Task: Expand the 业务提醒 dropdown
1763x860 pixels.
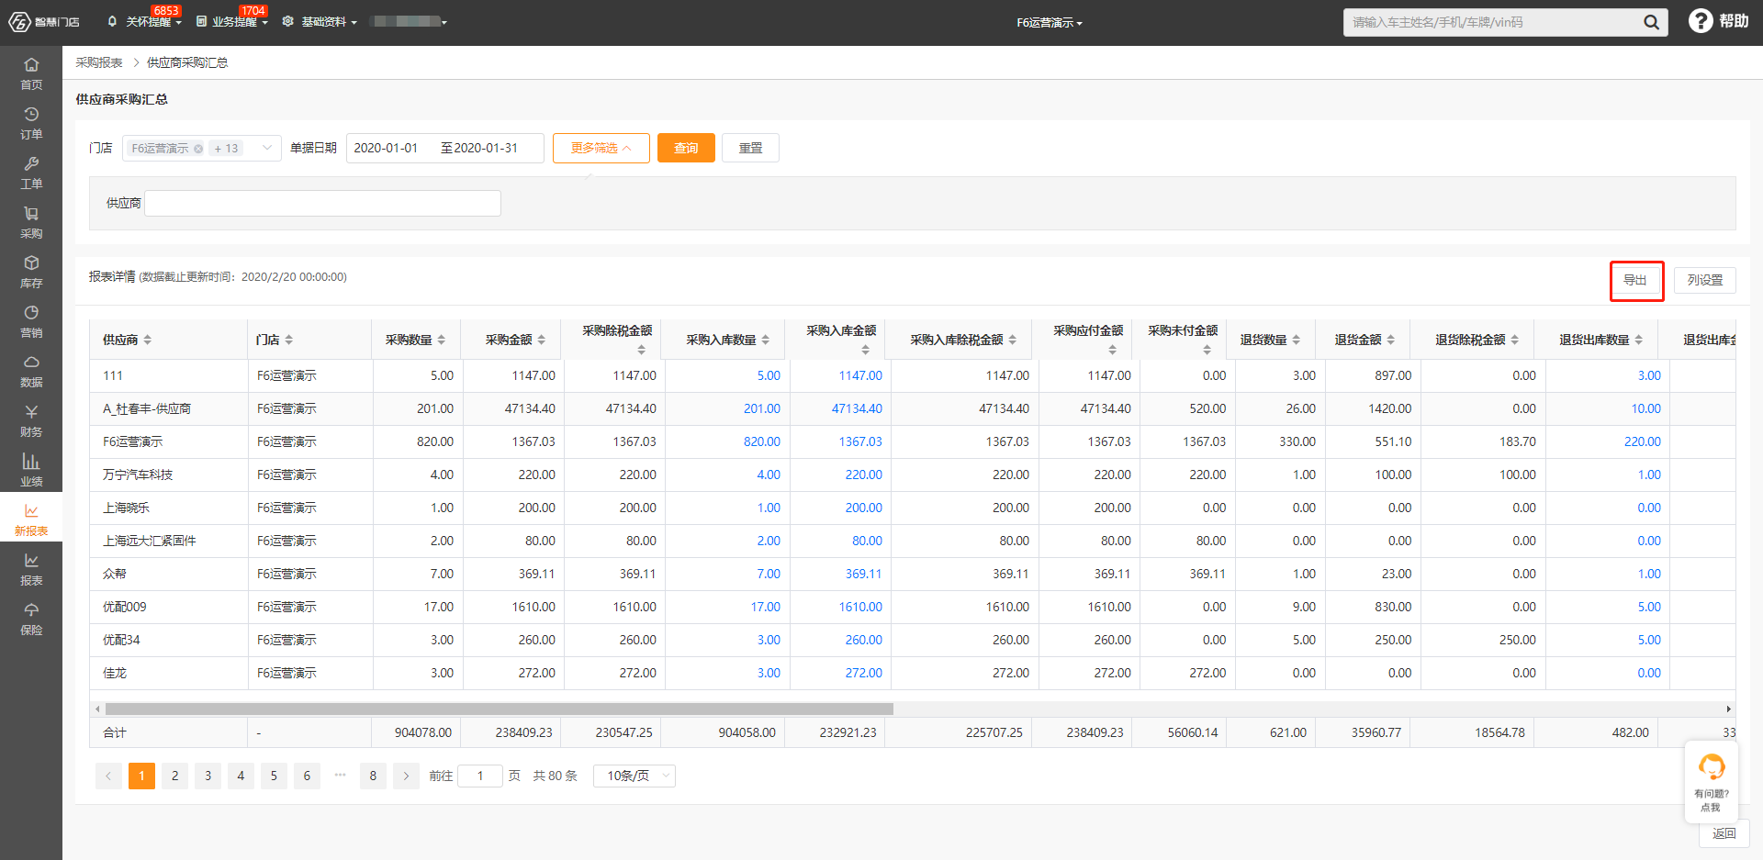Action: [232, 21]
